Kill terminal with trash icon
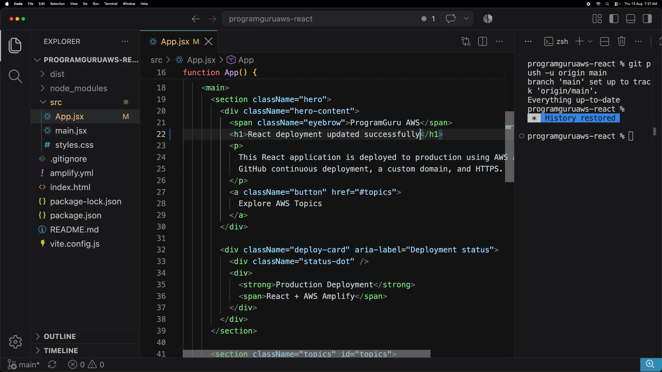The width and height of the screenshot is (662, 372). pyautogui.click(x=621, y=41)
